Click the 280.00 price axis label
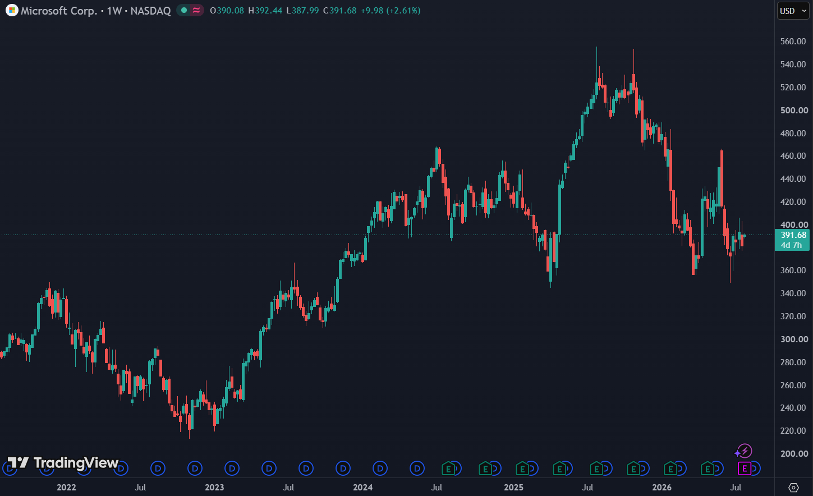Viewport: 813px width, 496px height. coord(793,362)
